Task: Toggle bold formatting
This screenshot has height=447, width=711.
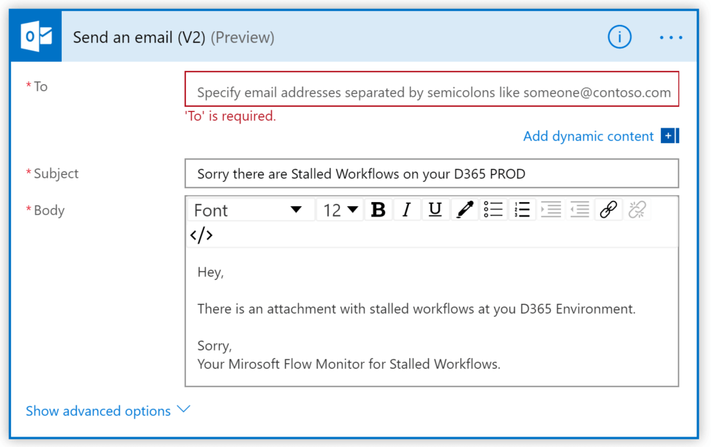Action: [378, 210]
